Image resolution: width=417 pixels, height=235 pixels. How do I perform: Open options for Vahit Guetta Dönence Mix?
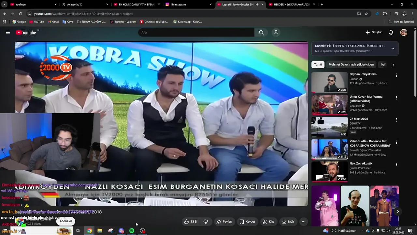396,143
